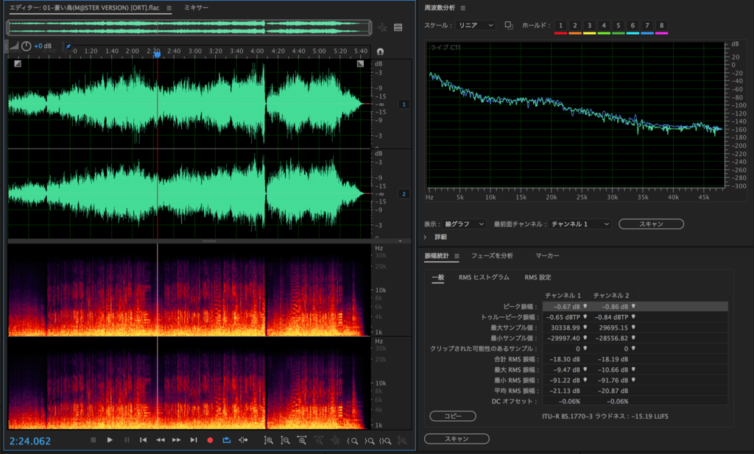Click the overview waveform navigator

pos(189,27)
